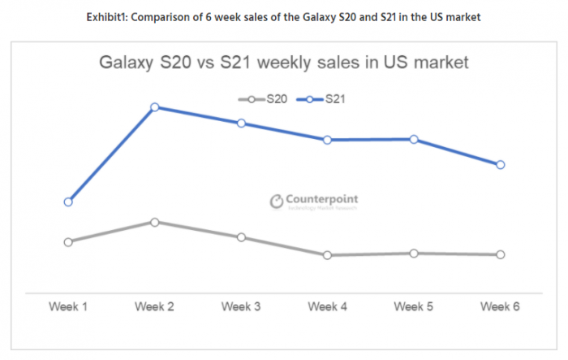
Task: Click the S21 blue legend marker
Action: tap(310, 99)
